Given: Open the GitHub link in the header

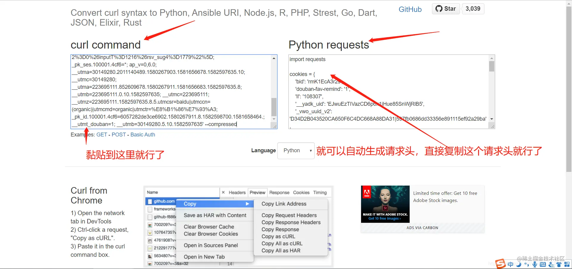Looking at the screenshot, I should [x=410, y=9].
